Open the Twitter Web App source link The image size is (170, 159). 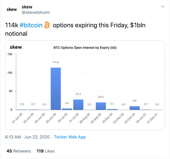pyautogui.click(x=70, y=137)
